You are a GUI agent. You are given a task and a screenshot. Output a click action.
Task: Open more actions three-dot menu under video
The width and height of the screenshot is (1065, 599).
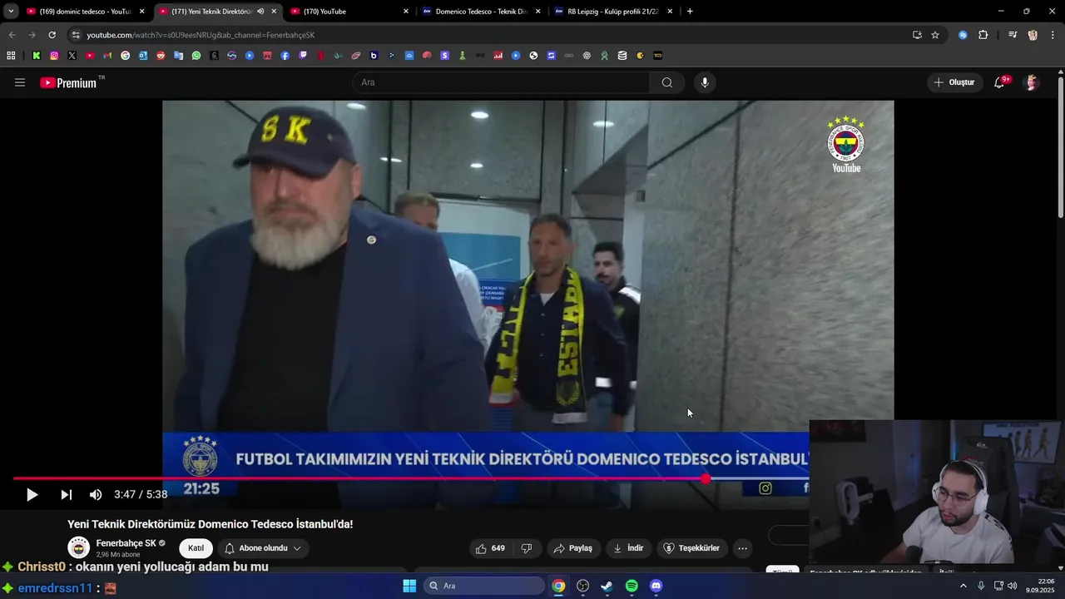click(x=743, y=548)
